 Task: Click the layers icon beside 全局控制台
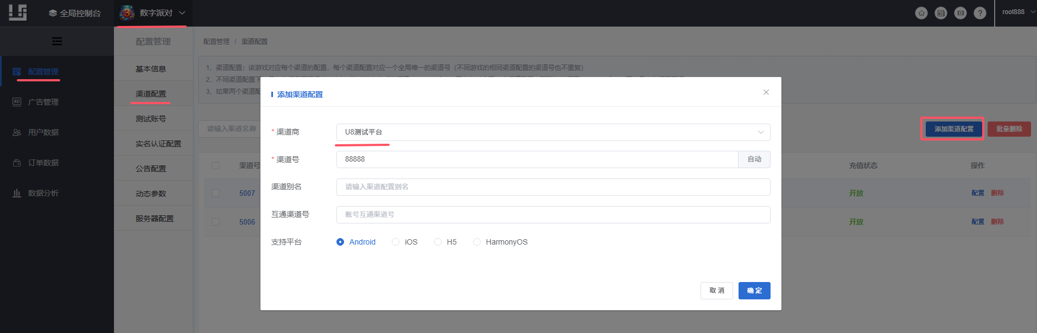(53, 13)
